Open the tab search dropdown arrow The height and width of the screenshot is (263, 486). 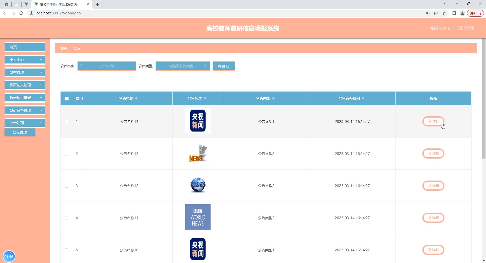point(445,4)
